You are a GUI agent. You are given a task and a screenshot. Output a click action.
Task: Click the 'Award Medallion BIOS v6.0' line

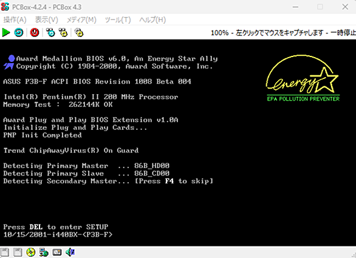point(117,59)
